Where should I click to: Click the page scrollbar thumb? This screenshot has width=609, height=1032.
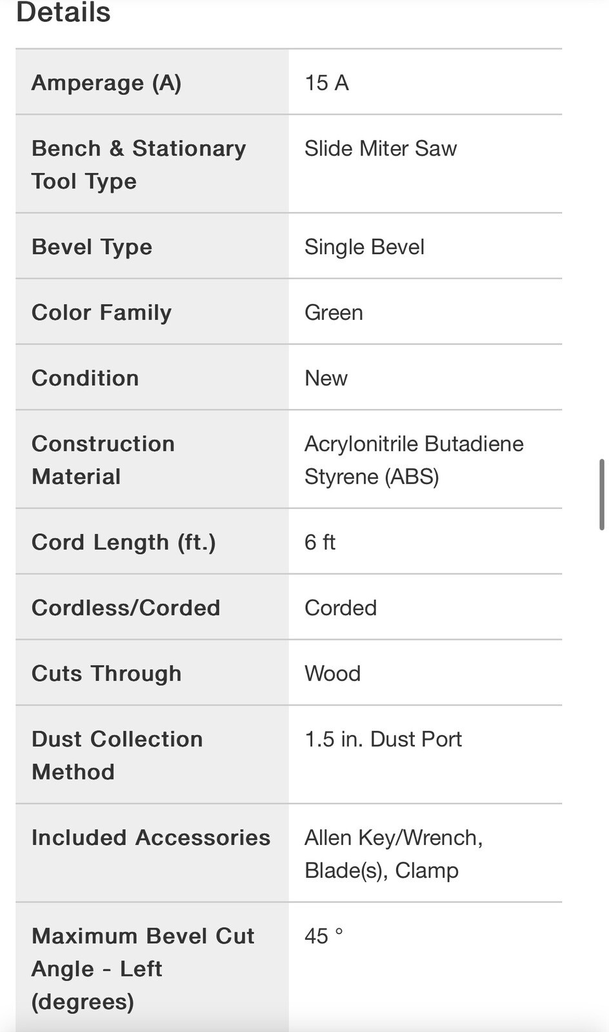pos(601,494)
